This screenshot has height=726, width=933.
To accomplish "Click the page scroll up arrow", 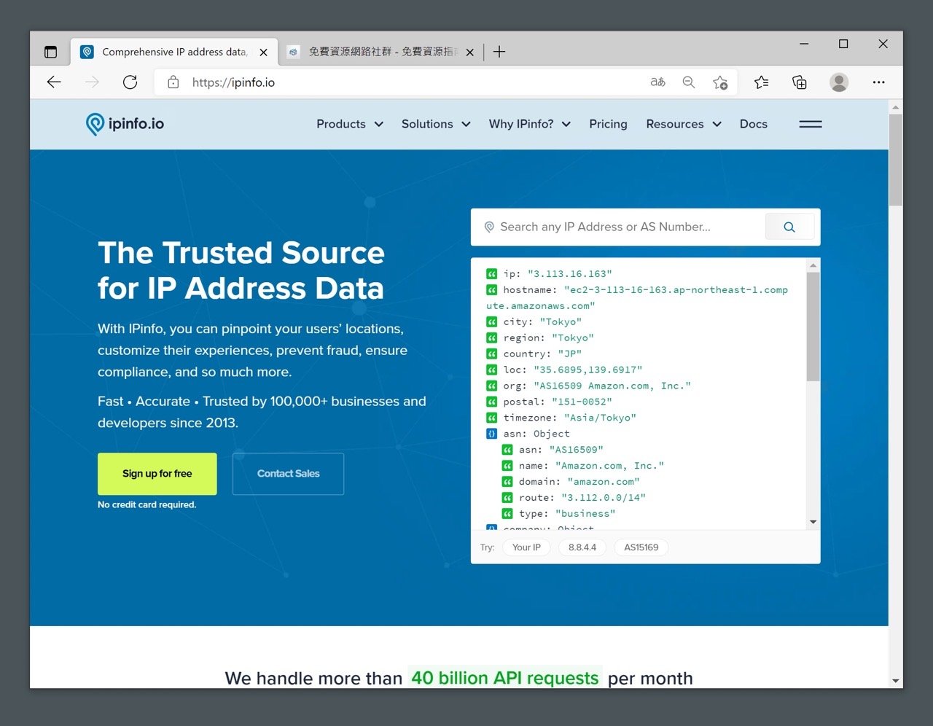I will 895,107.
